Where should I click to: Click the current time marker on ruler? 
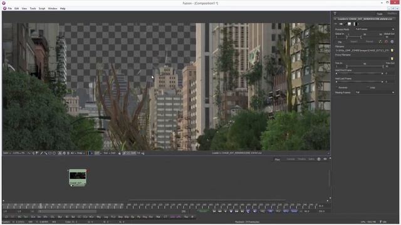pos(40,206)
